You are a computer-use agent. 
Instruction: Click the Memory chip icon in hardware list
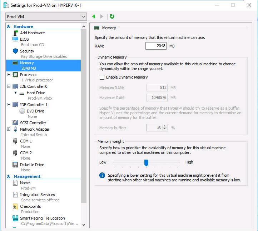click(x=15, y=63)
